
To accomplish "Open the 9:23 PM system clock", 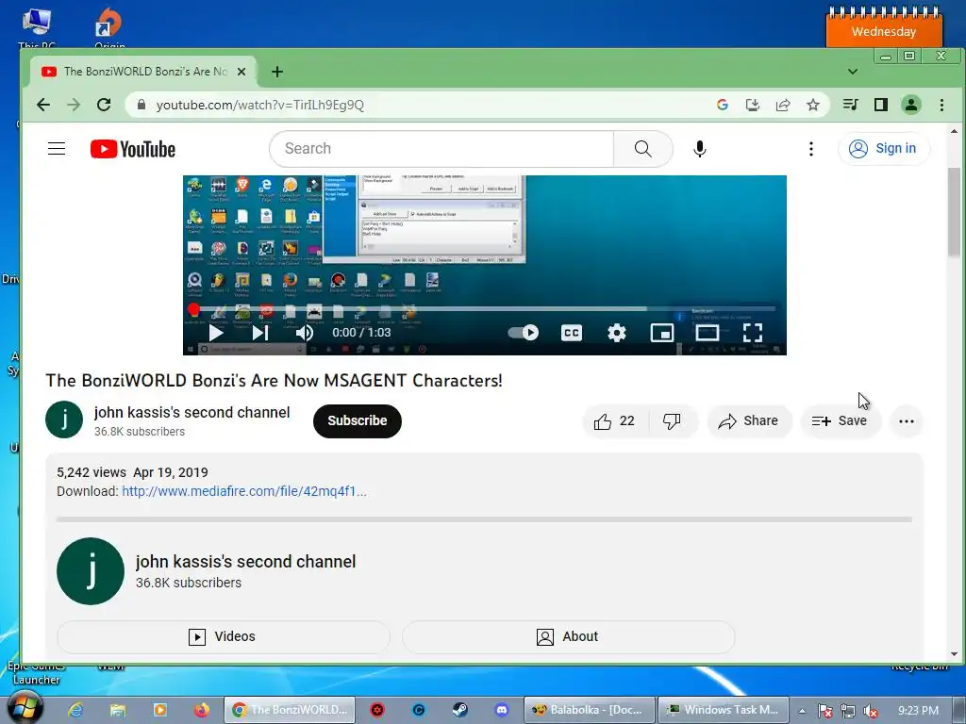I will 918,711.
